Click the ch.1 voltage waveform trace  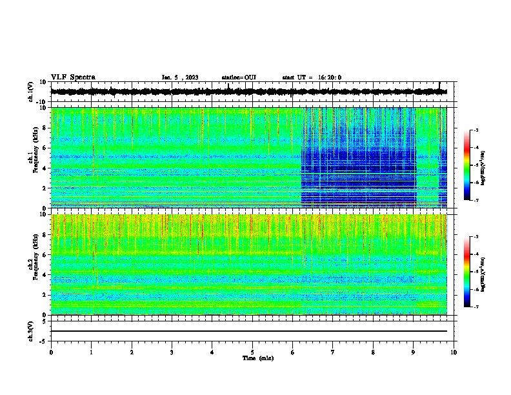248,92
